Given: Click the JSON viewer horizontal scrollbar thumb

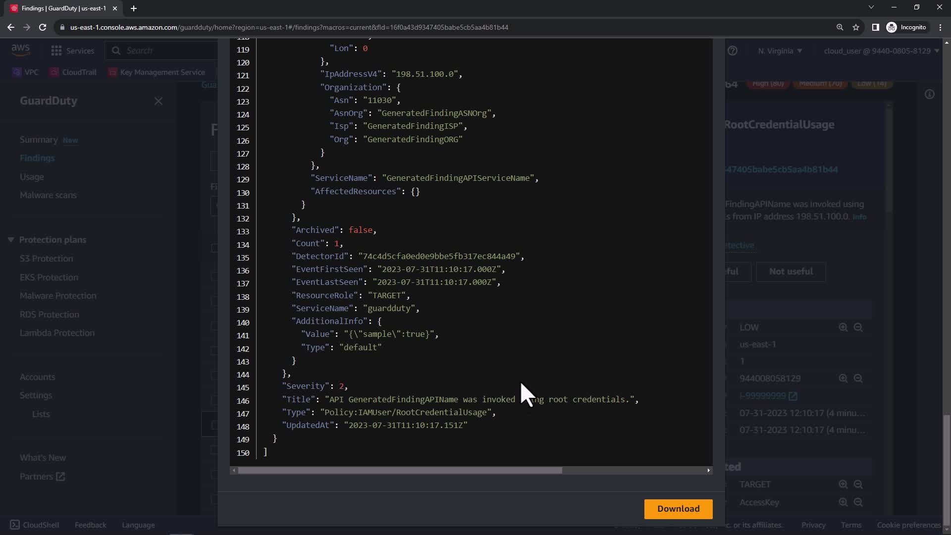Looking at the screenshot, I should [400, 471].
